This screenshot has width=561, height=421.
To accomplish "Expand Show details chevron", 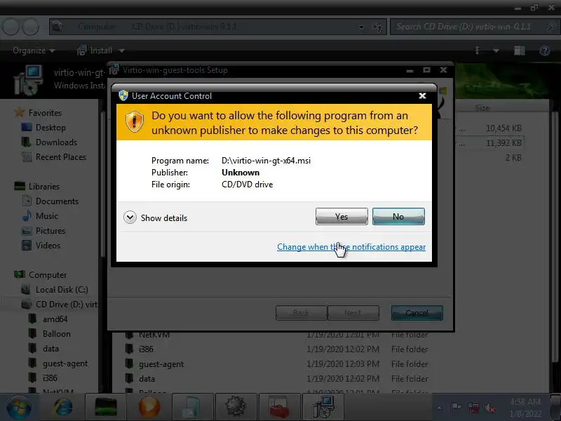I will point(130,218).
